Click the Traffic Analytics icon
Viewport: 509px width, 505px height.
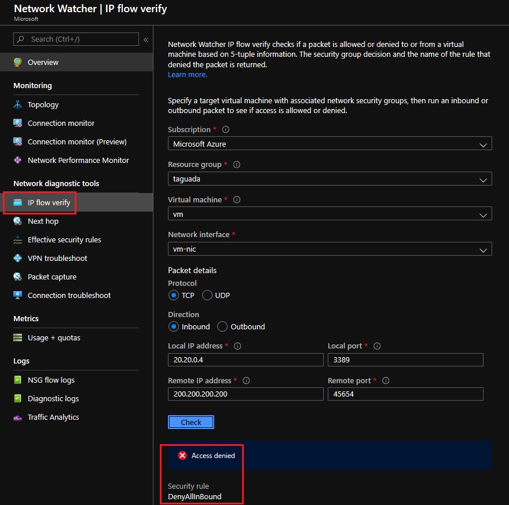(17, 417)
